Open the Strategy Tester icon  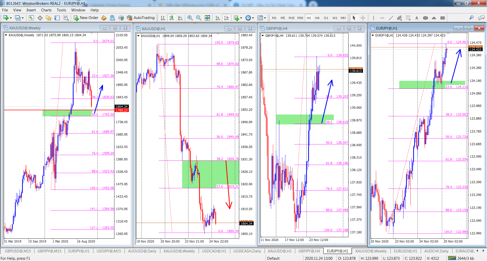coord(66,18)
